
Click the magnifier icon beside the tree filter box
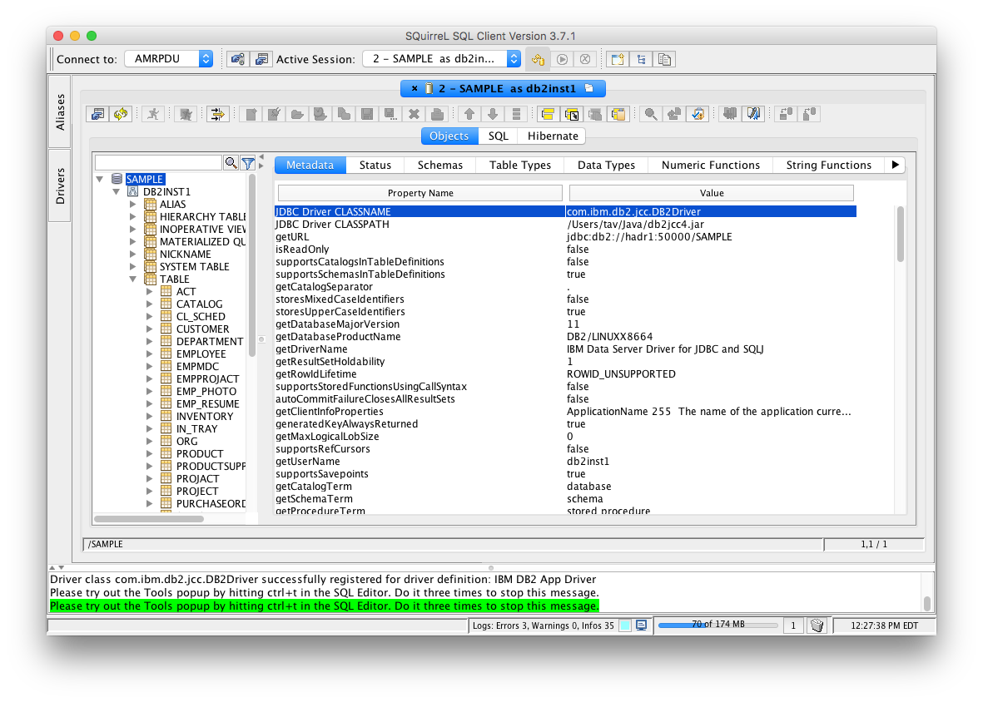coord(232,163)
